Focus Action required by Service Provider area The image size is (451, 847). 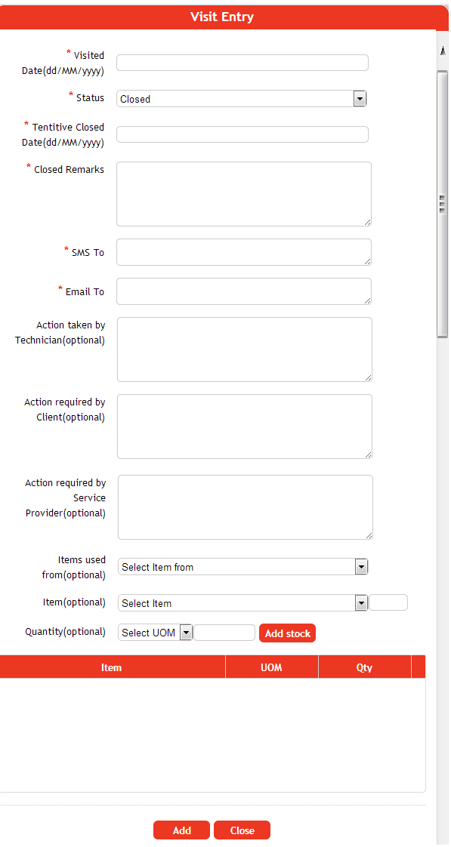(x=245, y=507)
